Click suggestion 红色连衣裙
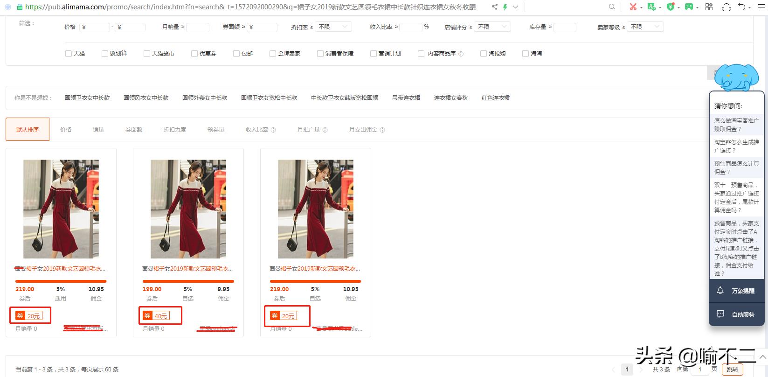768x377 pixels. 496,98
